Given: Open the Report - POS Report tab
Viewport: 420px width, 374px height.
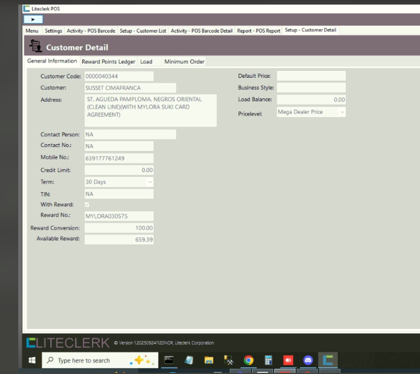Looking at the screenshot, I should (x=259, y=31).
